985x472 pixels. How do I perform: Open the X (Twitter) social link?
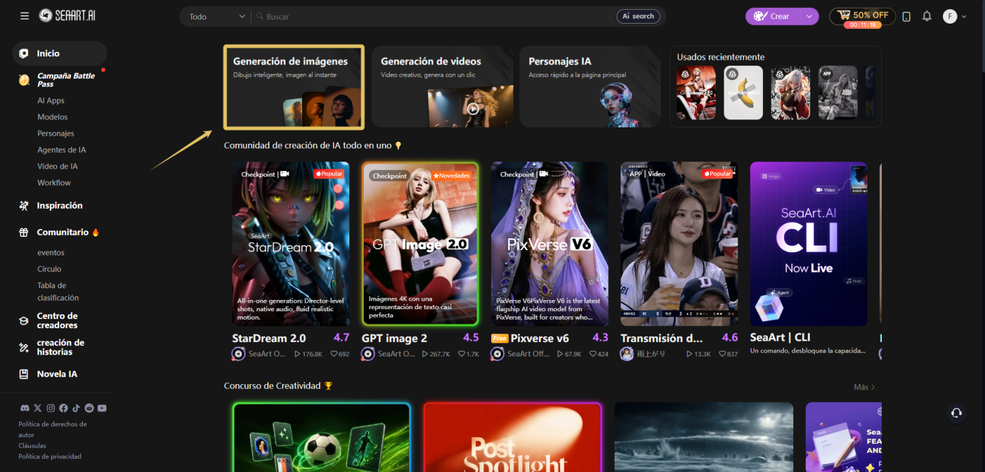tap(37, 408)
